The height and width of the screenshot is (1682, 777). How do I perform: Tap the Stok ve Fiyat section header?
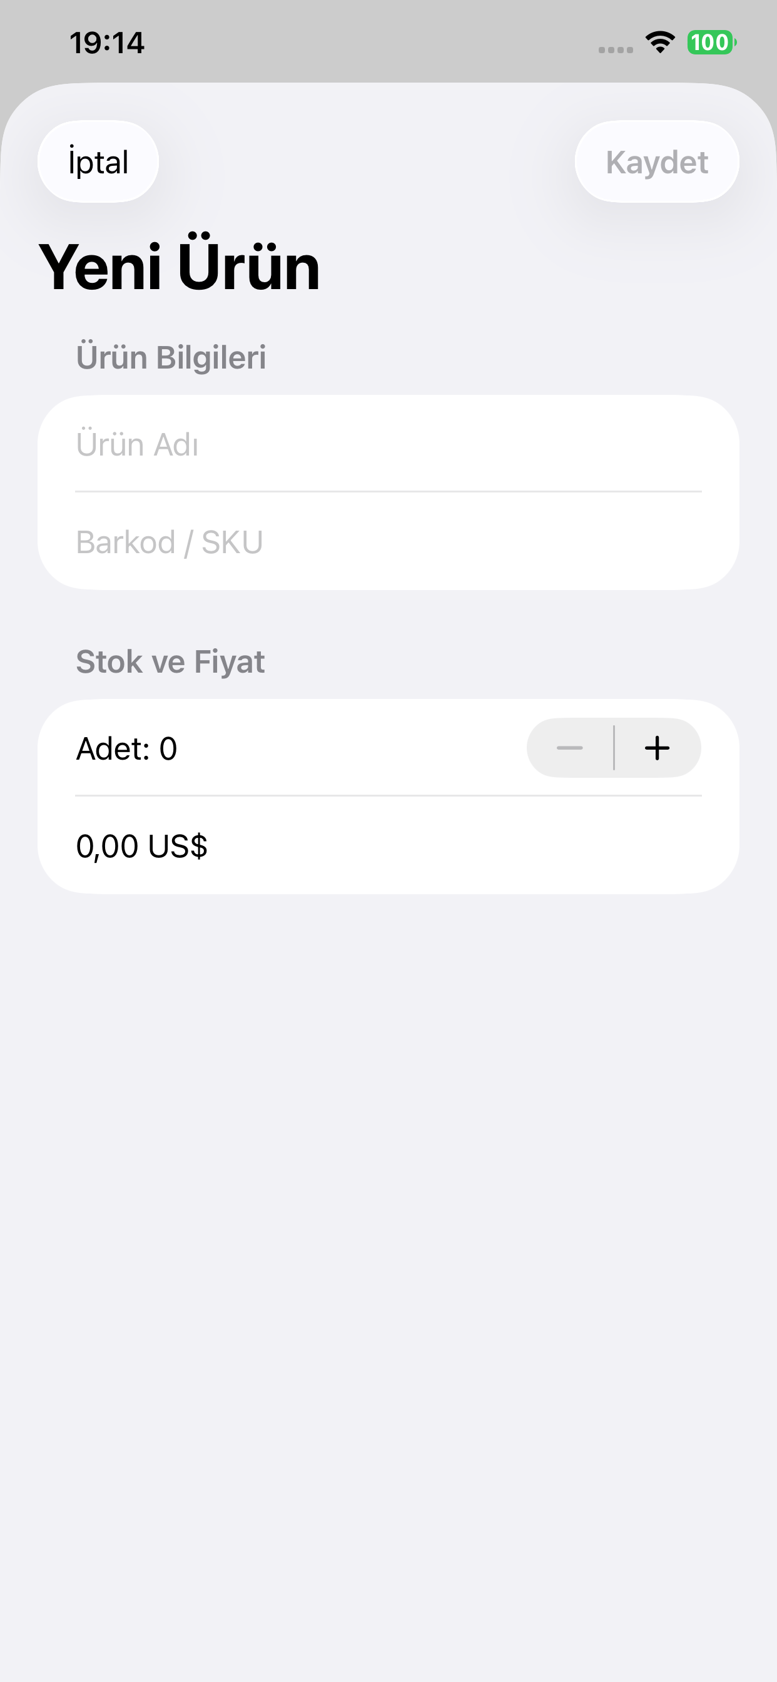coord(170,661)
